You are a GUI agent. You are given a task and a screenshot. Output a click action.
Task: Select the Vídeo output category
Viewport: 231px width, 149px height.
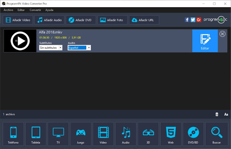tap(103, 134)
